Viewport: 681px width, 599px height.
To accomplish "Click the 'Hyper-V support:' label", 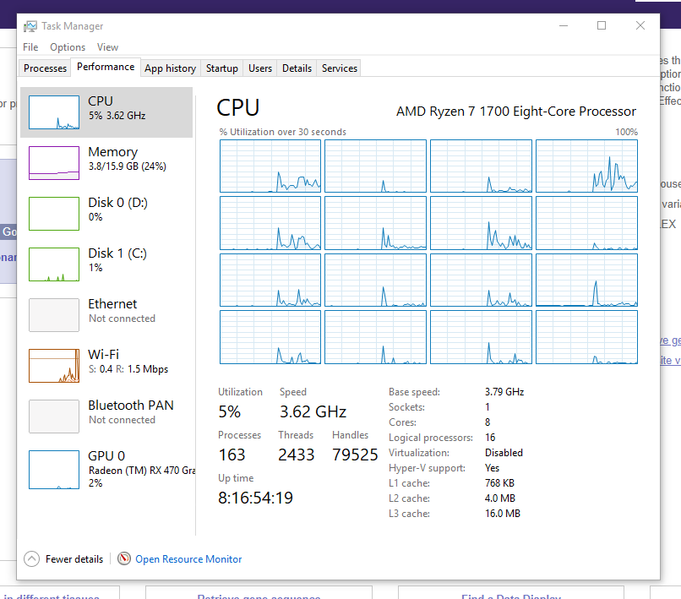I will point(427,468).
